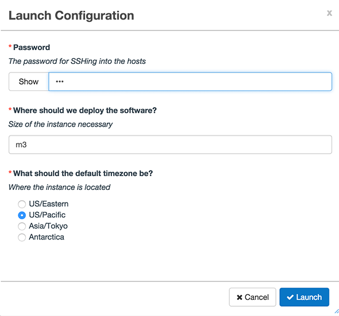The height and width of the screenshot is (316, 339).
Task: Click the blue Launch button
Action: (x=304, y=297)
